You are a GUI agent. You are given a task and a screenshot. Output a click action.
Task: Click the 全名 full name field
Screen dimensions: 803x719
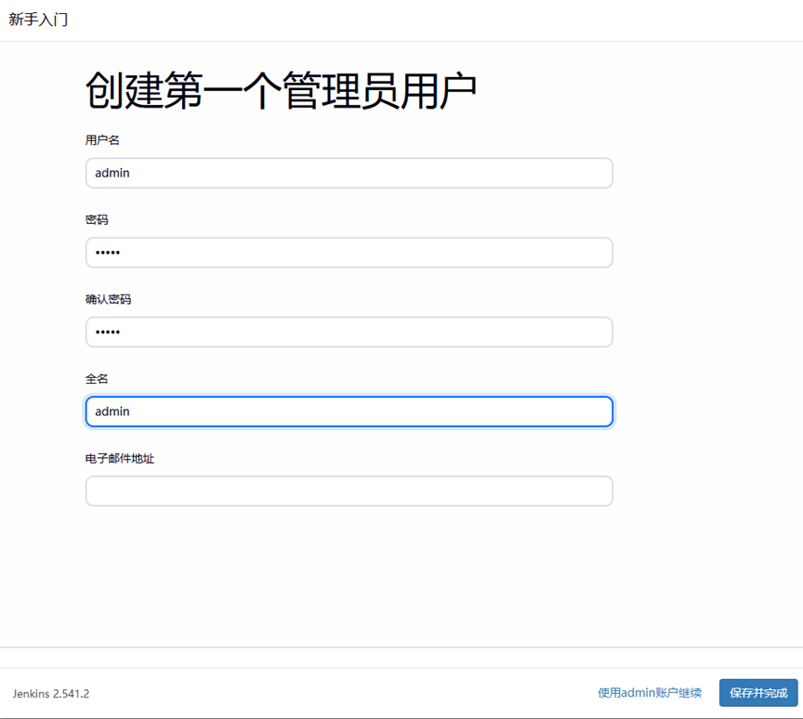tap(349, 412)
